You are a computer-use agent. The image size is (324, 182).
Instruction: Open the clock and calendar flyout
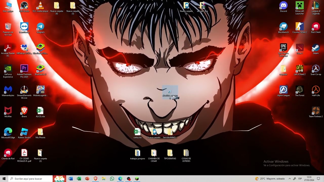click(309, 179)
